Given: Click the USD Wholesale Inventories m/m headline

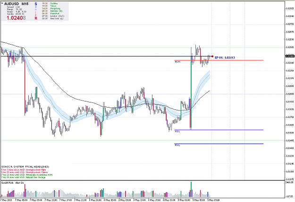Looking at the screenshot, I should tap(27, 175).
